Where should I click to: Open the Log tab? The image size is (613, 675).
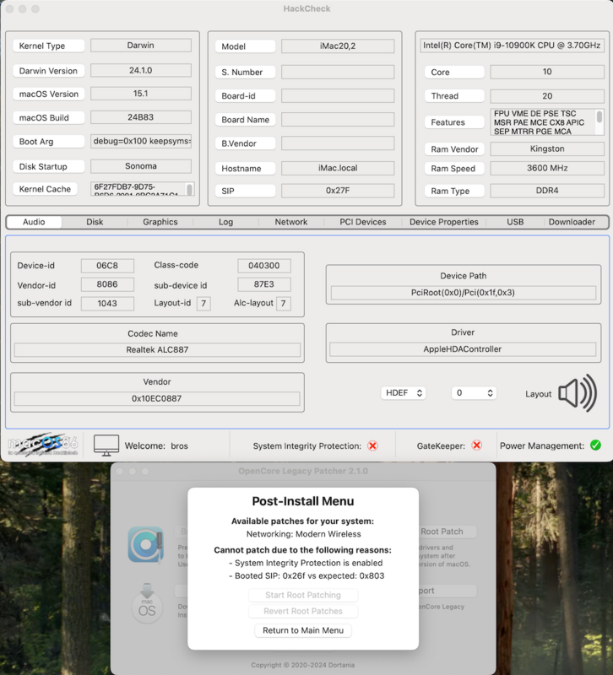point(225,222)
